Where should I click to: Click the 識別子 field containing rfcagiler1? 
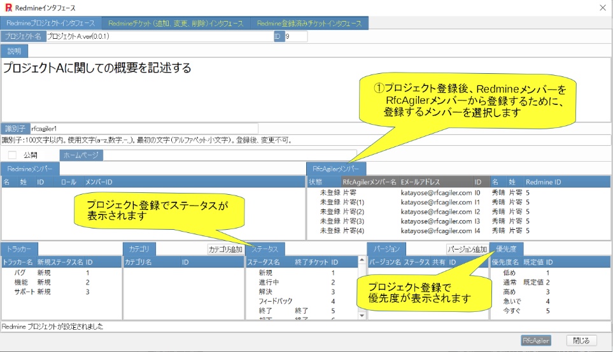pyautogui.click(x=144, y=129)
